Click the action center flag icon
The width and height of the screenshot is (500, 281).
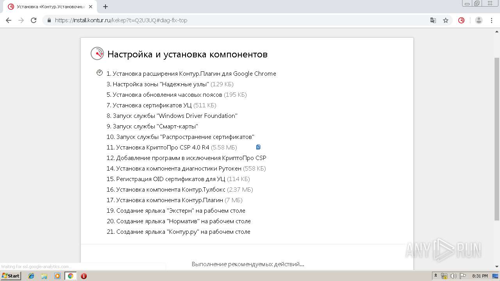tap(463, 276)
